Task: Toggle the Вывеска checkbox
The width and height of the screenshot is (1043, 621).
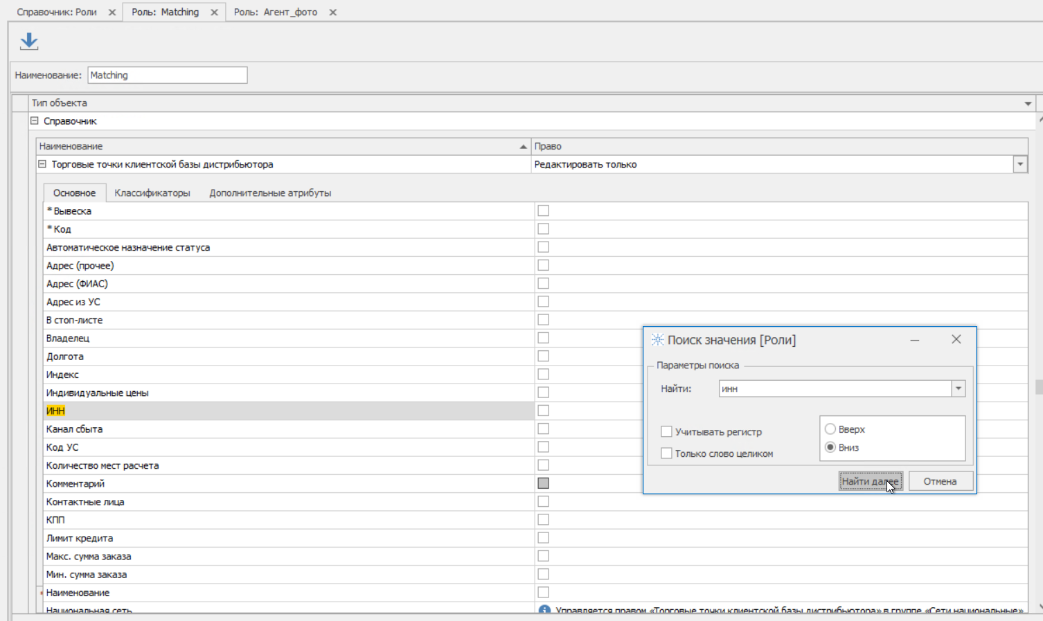Action: tap(544, 210)
